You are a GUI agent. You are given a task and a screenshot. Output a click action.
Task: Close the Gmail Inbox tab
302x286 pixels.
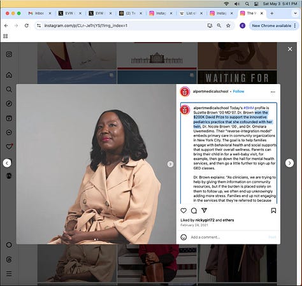point(50,13)
